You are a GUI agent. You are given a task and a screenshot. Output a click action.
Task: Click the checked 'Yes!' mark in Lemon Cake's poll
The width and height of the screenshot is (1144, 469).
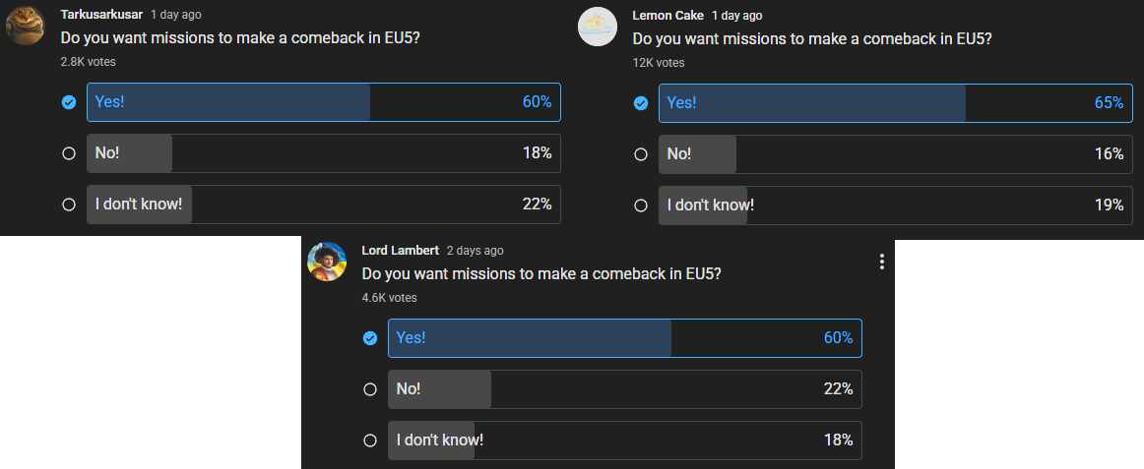pyautogui.click(x=641, y=102)
